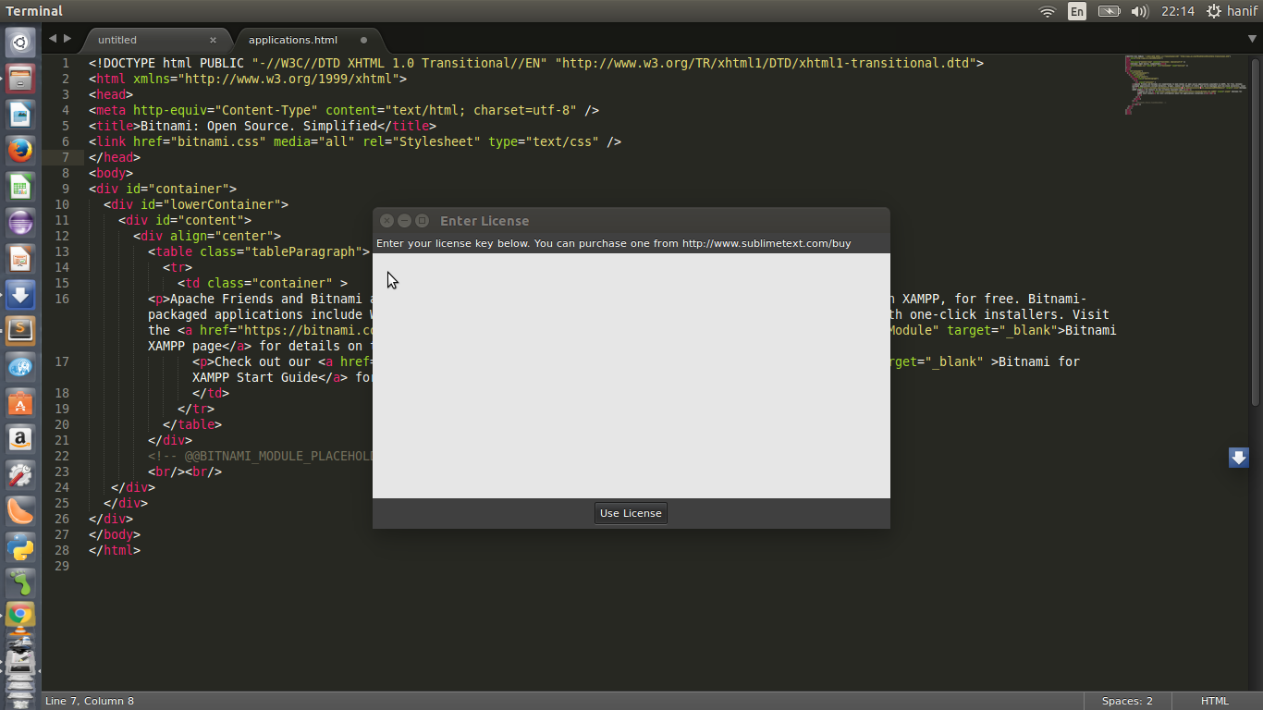Launch the orange Clementine launcher icon
The image size is (1263, 710).
pyautogui.click(x=20, y=511)
